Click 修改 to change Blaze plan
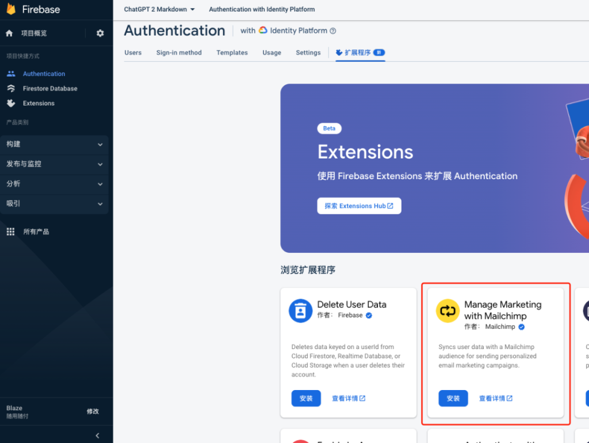 tap(93, 411)
